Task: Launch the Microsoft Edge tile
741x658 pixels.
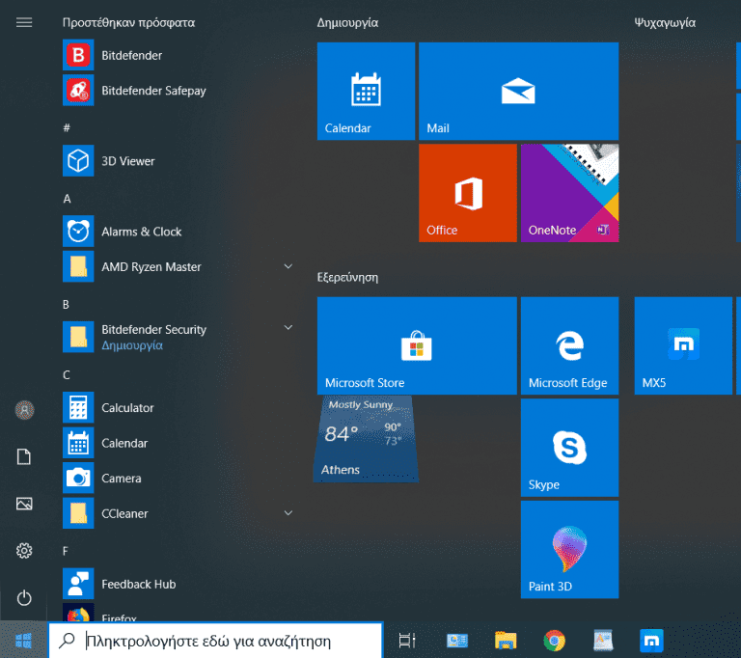Action: pyautogui.click(x=569, y=345)
